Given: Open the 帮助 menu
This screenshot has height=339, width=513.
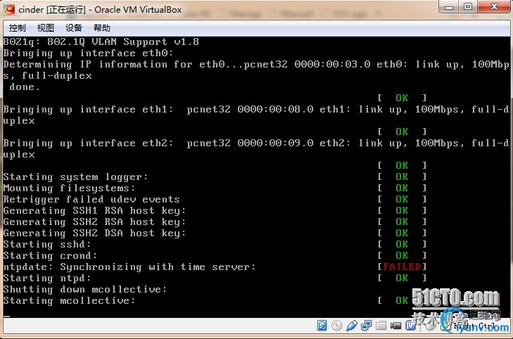Looking at the screenshot, I should point(102,28).
